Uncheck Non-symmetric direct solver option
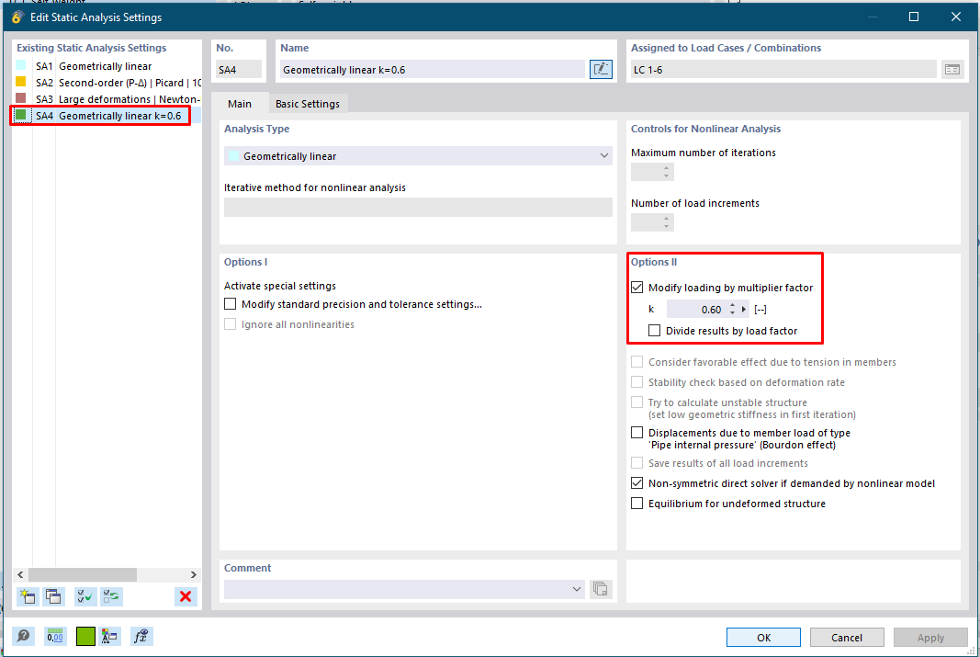 click(x=636, y=483)
